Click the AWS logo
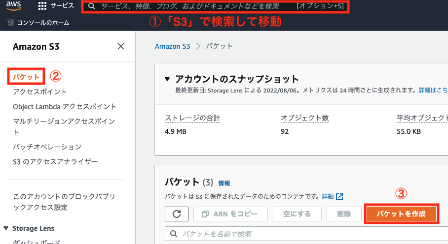Screen dimensions: 448x244 (13, 6)
